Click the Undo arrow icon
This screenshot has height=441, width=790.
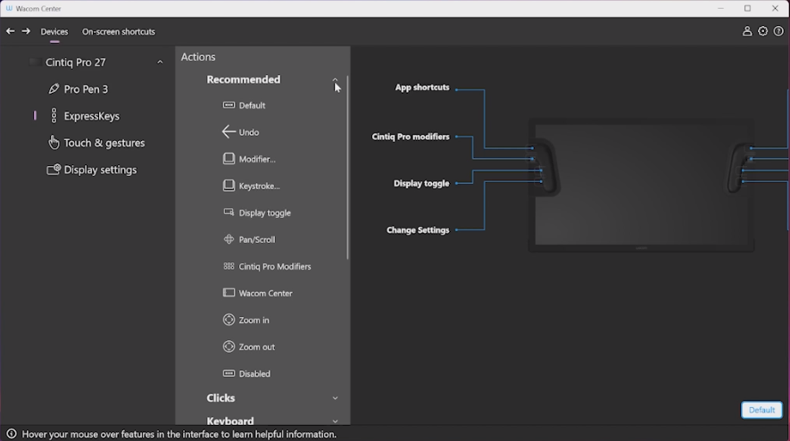pos(229,132)
